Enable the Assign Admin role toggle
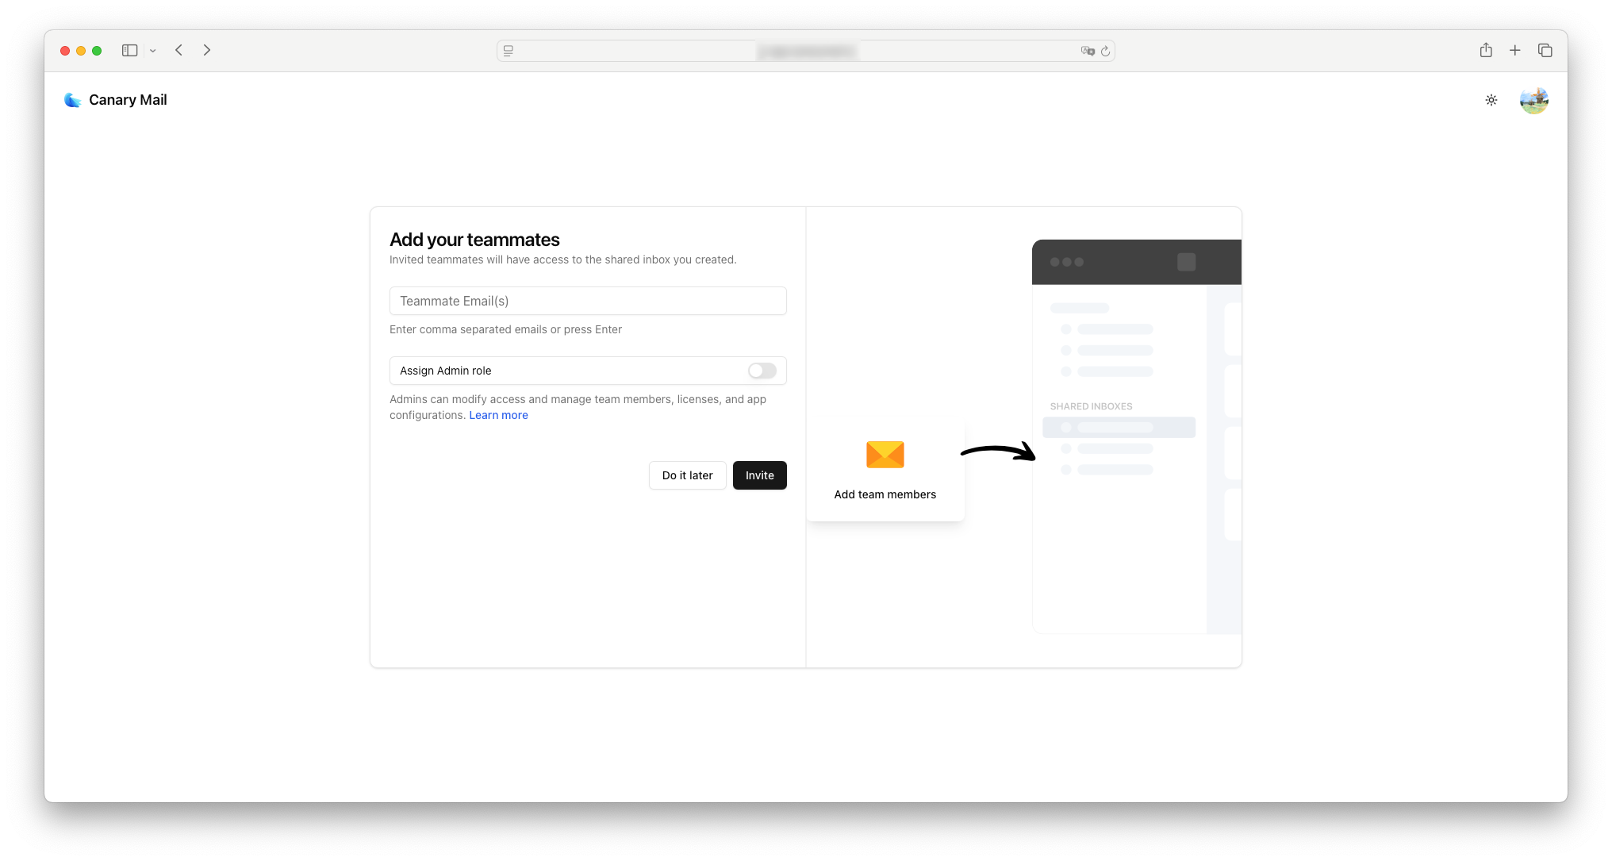The image size is (1612, 861). click(762, 371)
